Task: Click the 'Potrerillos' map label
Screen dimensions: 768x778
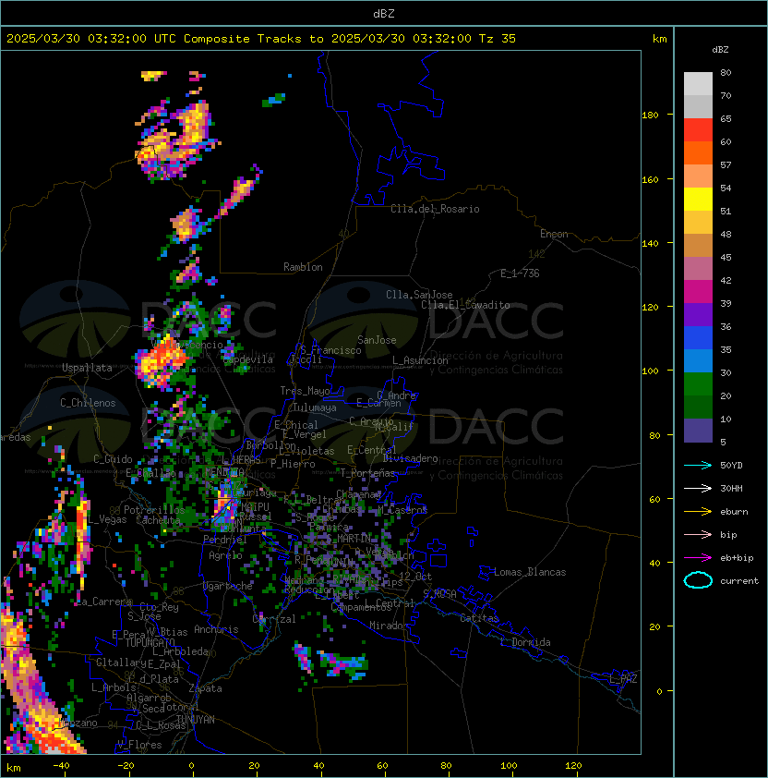Action: point(154,510)
